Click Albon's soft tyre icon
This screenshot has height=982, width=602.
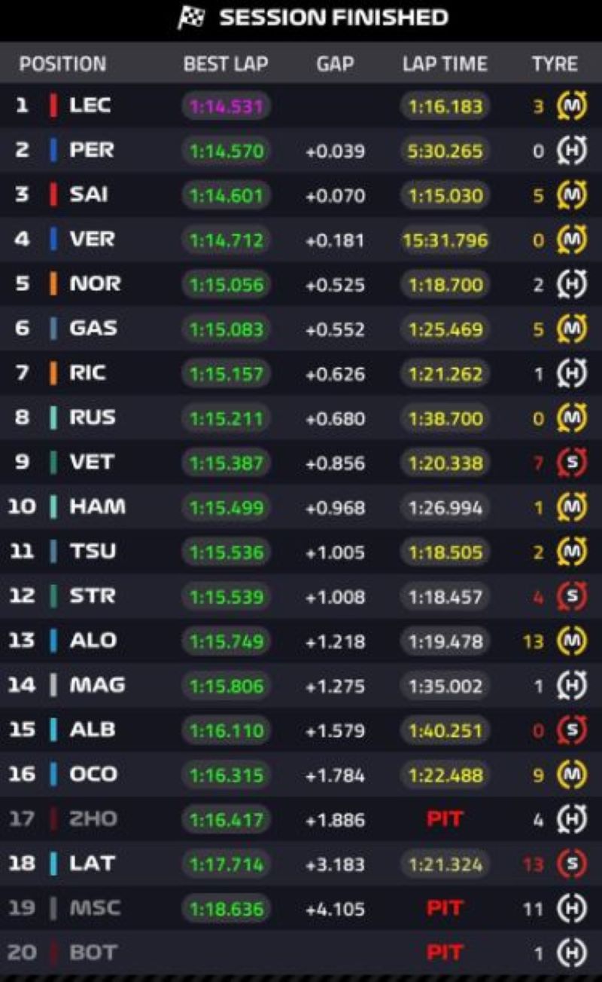[571, 730]
